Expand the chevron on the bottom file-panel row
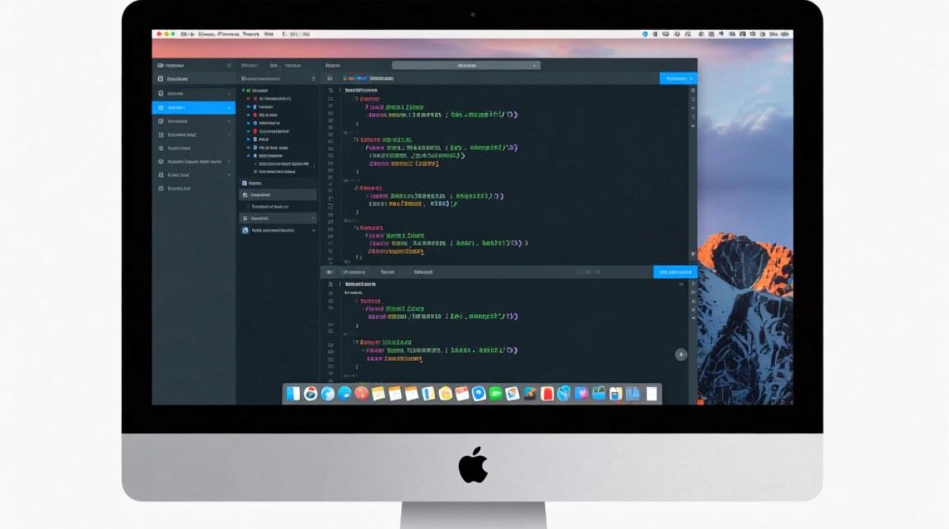This screenshot has width=949, height=529. coord(313,231)
